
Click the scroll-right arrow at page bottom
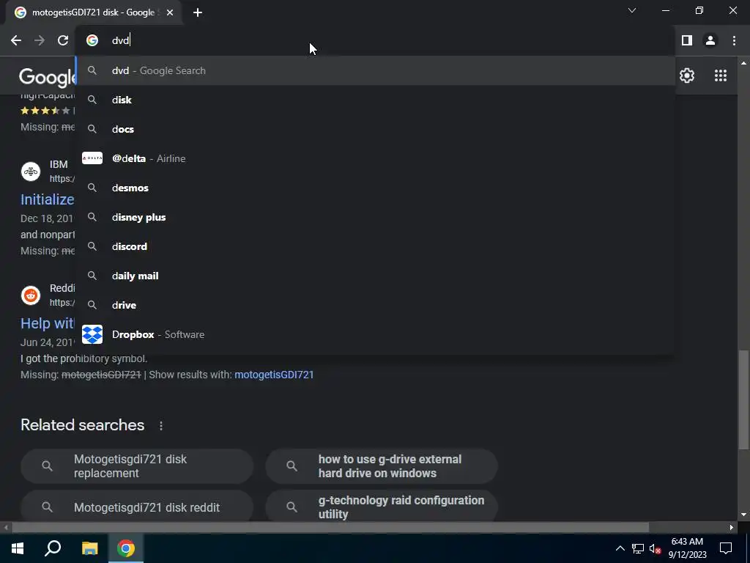coord(732,527)
